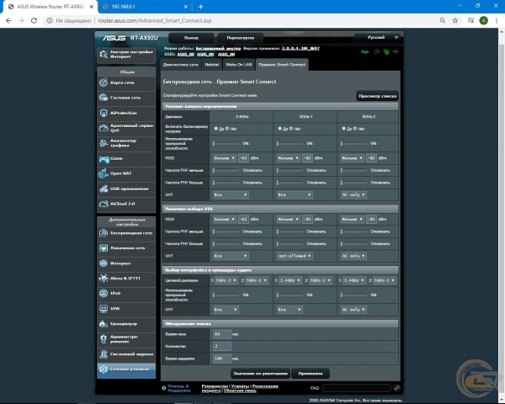
Task: Click the 'Время окна' input field
Action: [x=222, y=333]
